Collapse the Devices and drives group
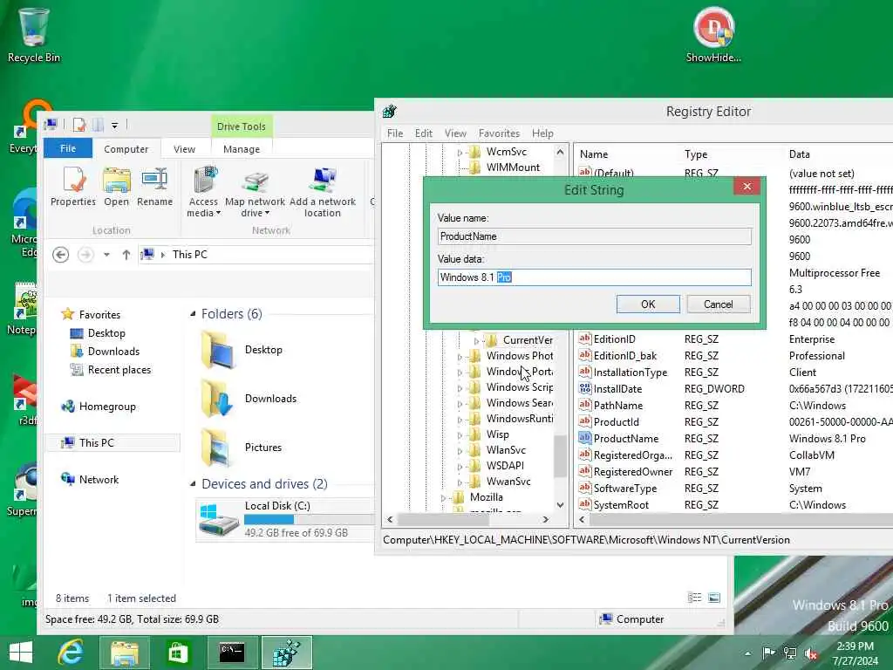 (x=193, y=483)
